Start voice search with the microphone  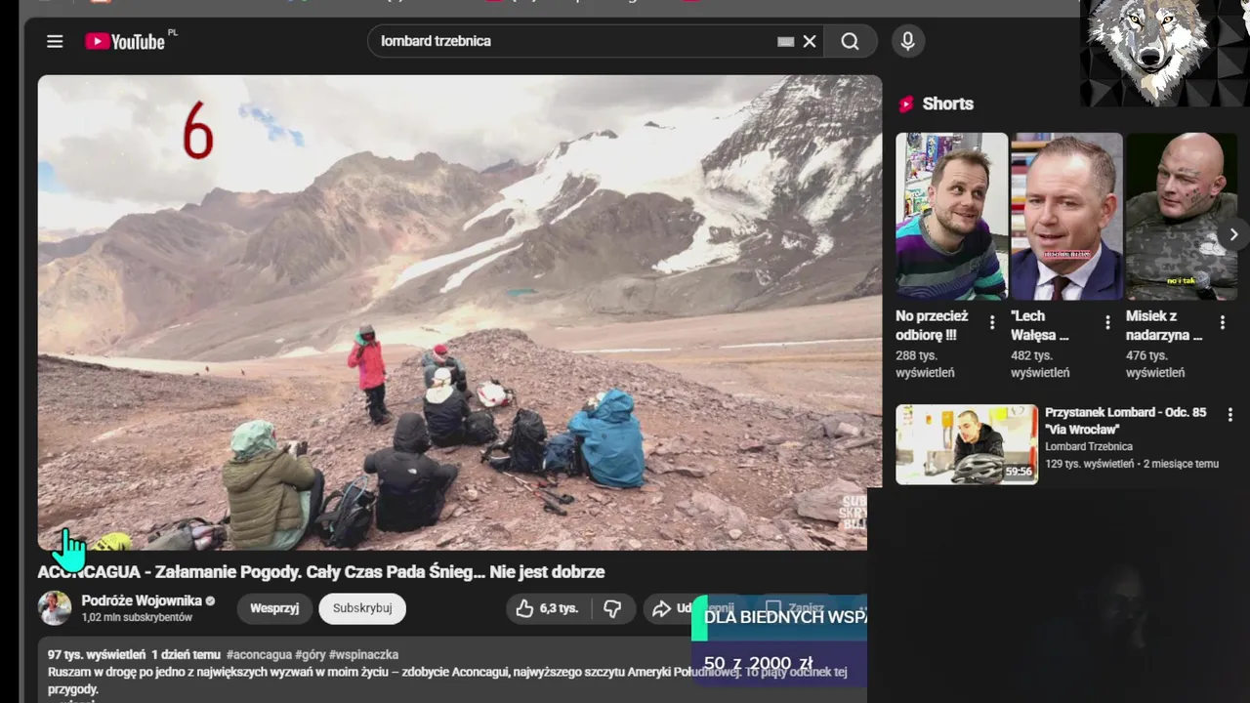coord(907,41)
